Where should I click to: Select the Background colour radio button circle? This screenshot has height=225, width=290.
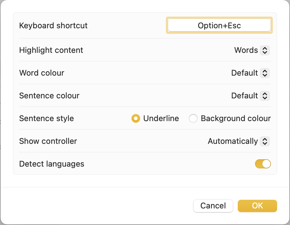(193, 119)
